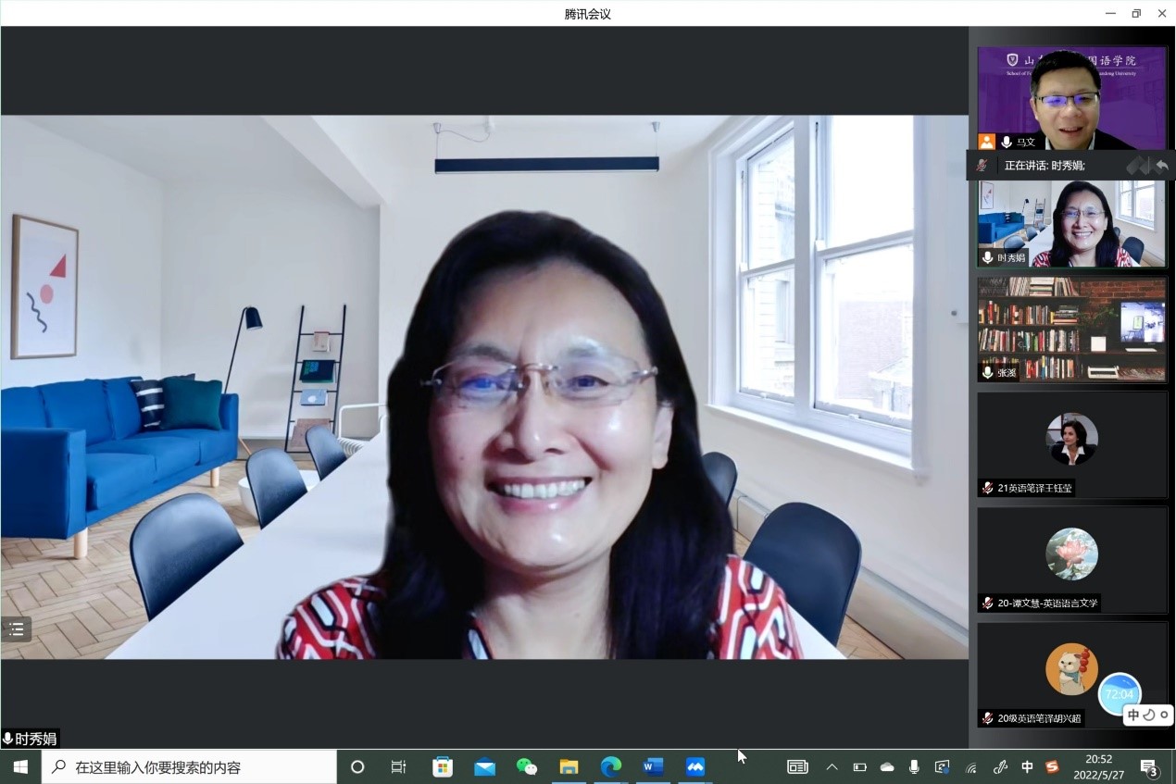Image resolution: width=1176 pixels, height=784 pixels.
Task: Open WeChat from the taskbar
Action: [526, 766]
